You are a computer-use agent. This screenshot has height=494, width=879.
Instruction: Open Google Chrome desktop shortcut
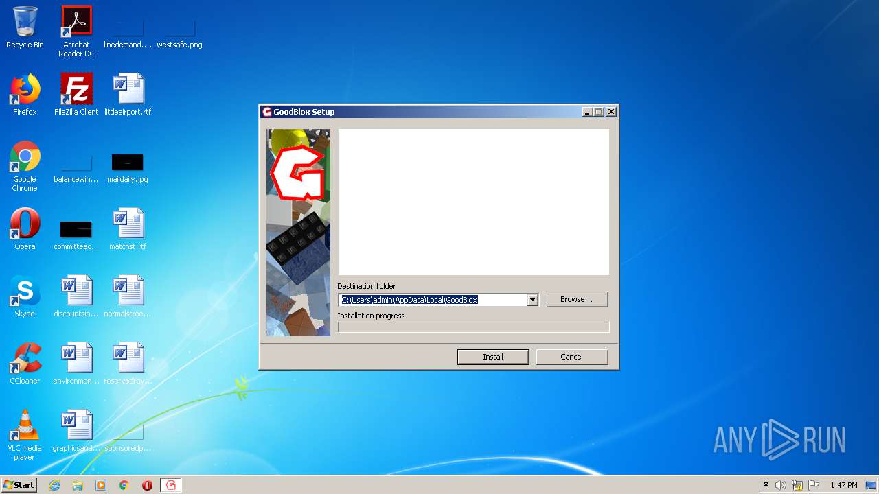25,166
